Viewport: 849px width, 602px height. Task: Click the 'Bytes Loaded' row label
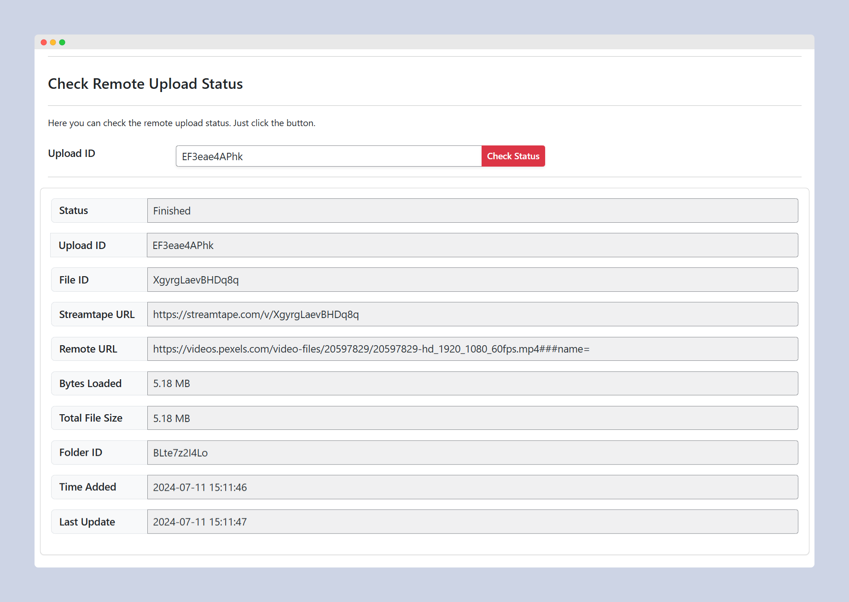(x=90, y=383)
